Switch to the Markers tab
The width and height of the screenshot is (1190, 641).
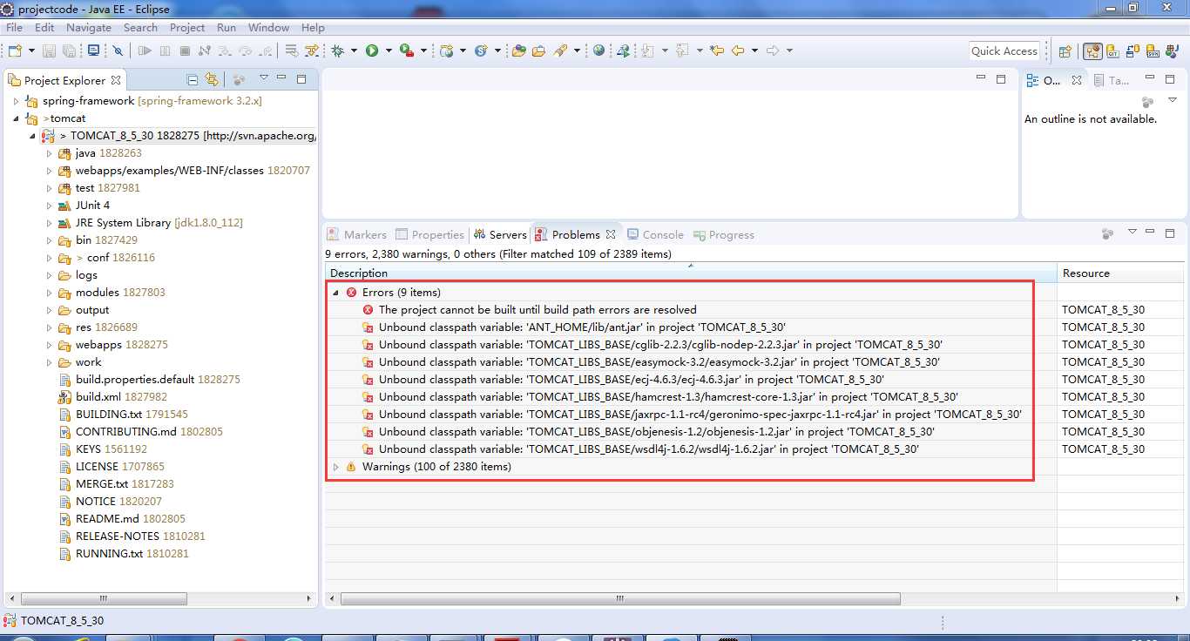tap(356, 235)
